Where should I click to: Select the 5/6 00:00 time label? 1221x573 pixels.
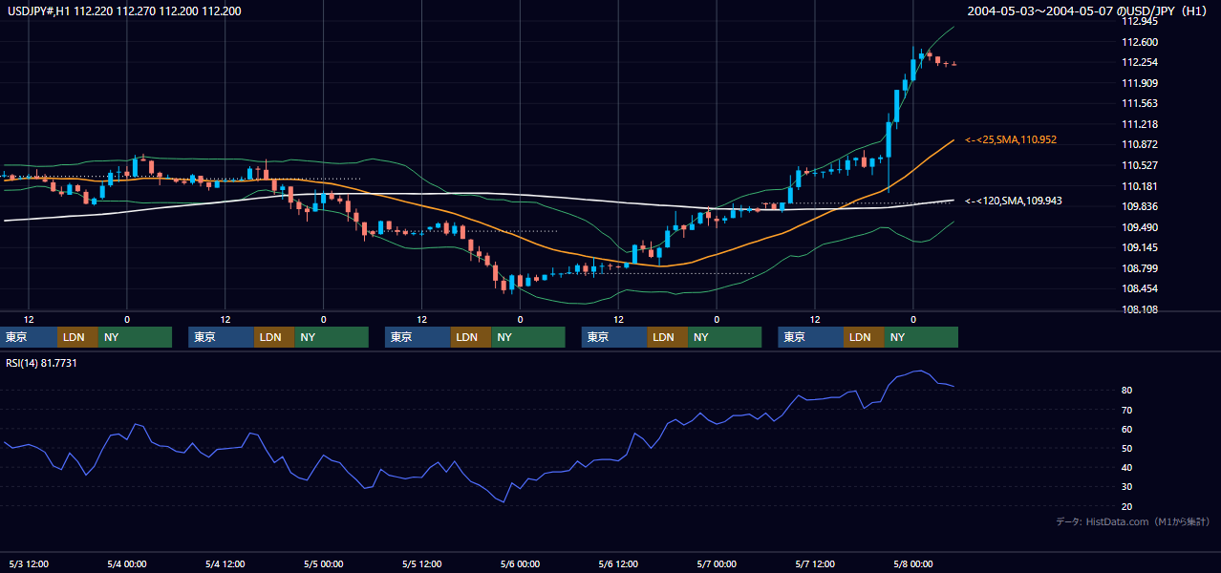[520, 563]
